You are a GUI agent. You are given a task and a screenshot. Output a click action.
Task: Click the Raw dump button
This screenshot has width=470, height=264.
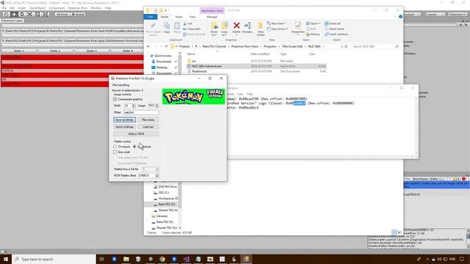(x=148, y=120)
